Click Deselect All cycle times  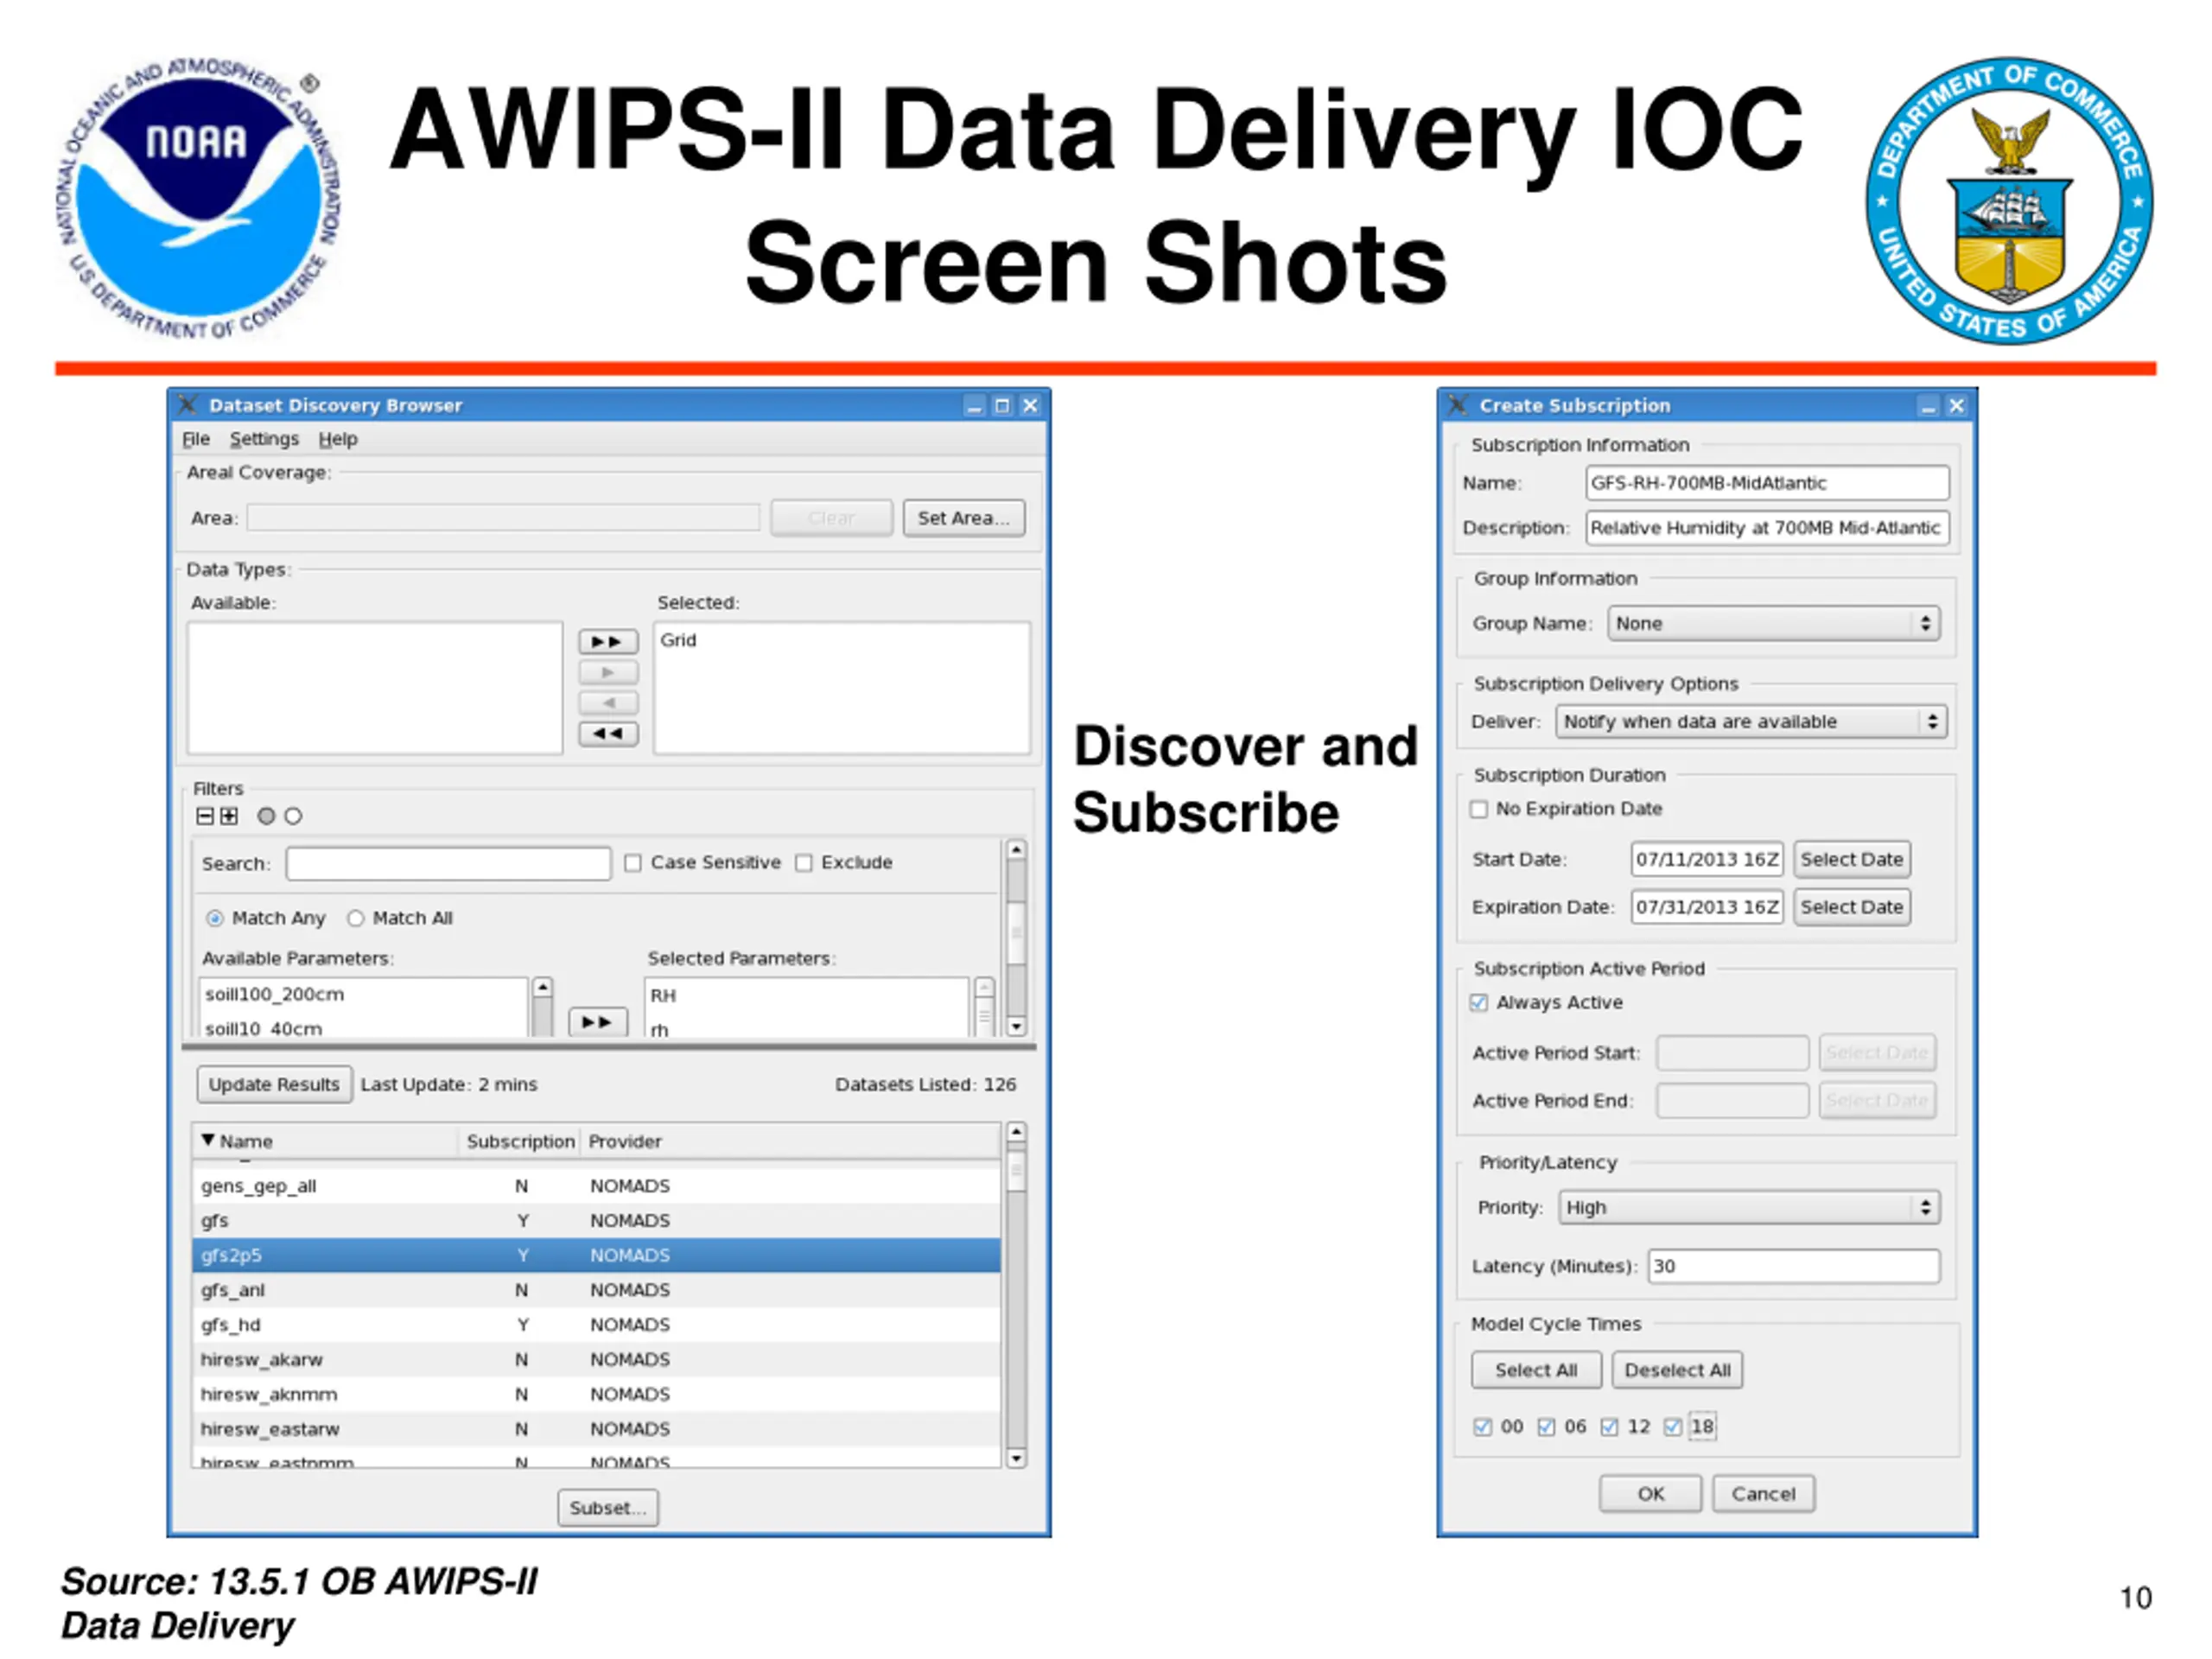[1677, 1370]
